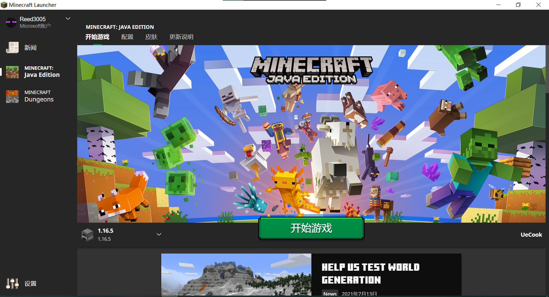Click the vertical scrollbar on the right
The height and width of the screenshot is (297, 549).
click(x=547, y=69)
